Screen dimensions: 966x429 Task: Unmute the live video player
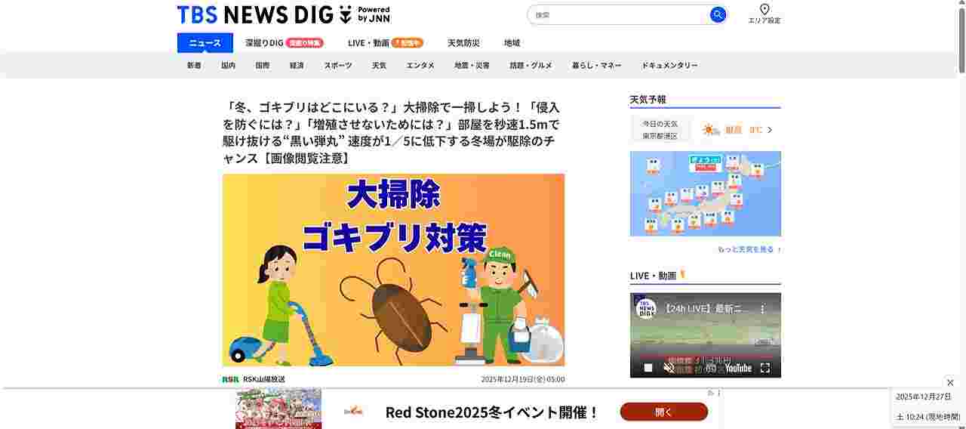coord(669,368)
